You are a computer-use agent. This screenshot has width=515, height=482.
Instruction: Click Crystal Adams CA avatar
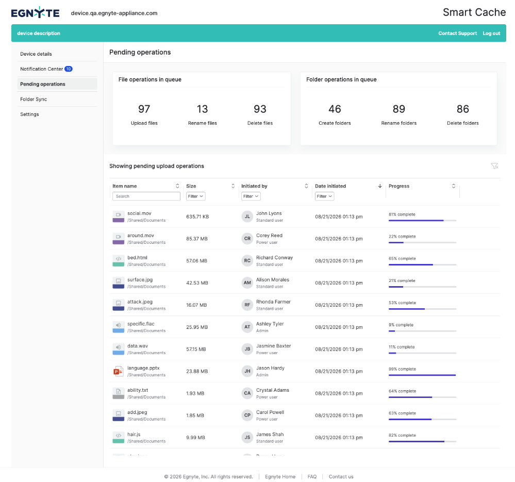coord(247,393)
